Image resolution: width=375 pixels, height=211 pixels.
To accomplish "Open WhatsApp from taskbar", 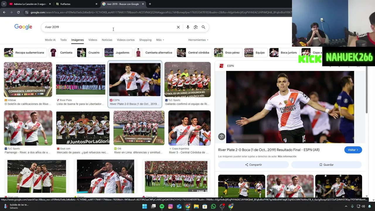I will [x=213, y=206].
